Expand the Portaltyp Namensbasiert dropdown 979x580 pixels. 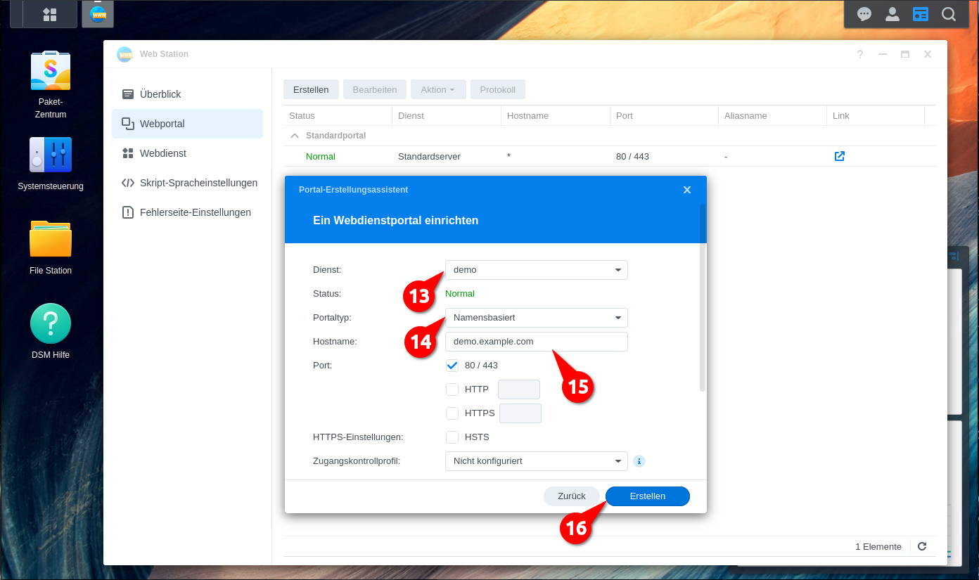pos(536,318)
